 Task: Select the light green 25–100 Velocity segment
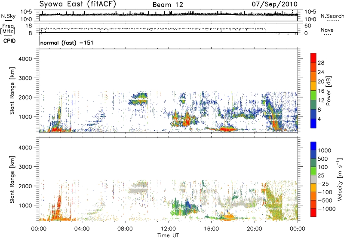[x=313, y=171]
